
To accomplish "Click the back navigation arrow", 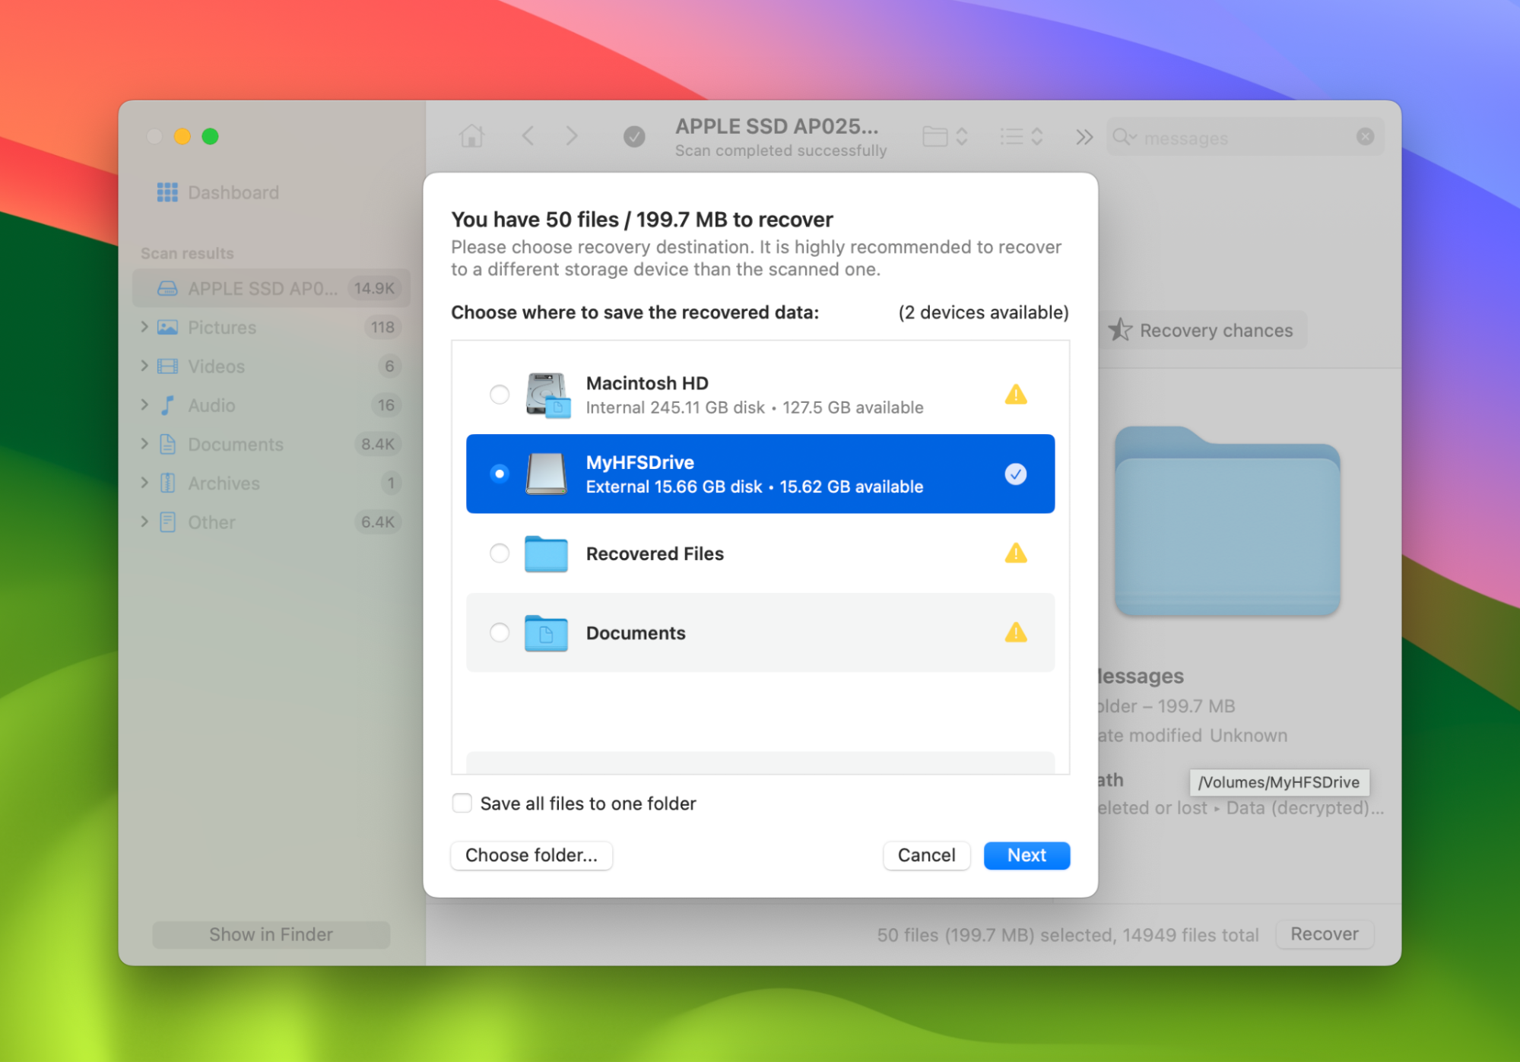I will point(528,135).
